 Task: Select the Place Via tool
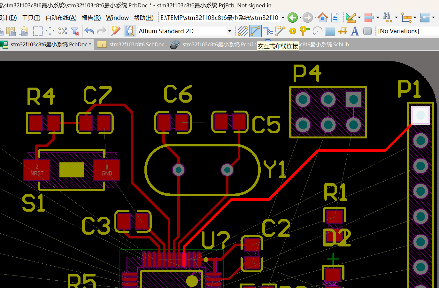304,31
